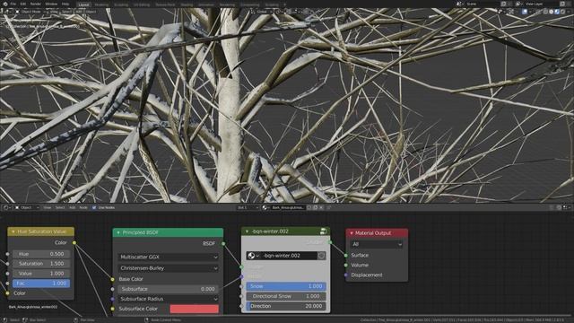Select material preview shading
This screenshot has width=574, height=323.
pos(557,12)
